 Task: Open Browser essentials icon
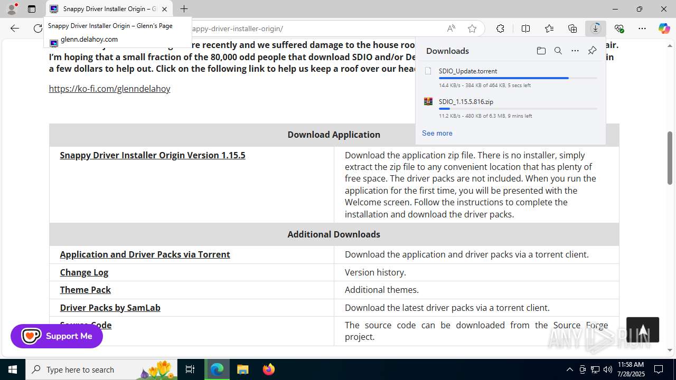pyautogui.click(x=619, y=28)
